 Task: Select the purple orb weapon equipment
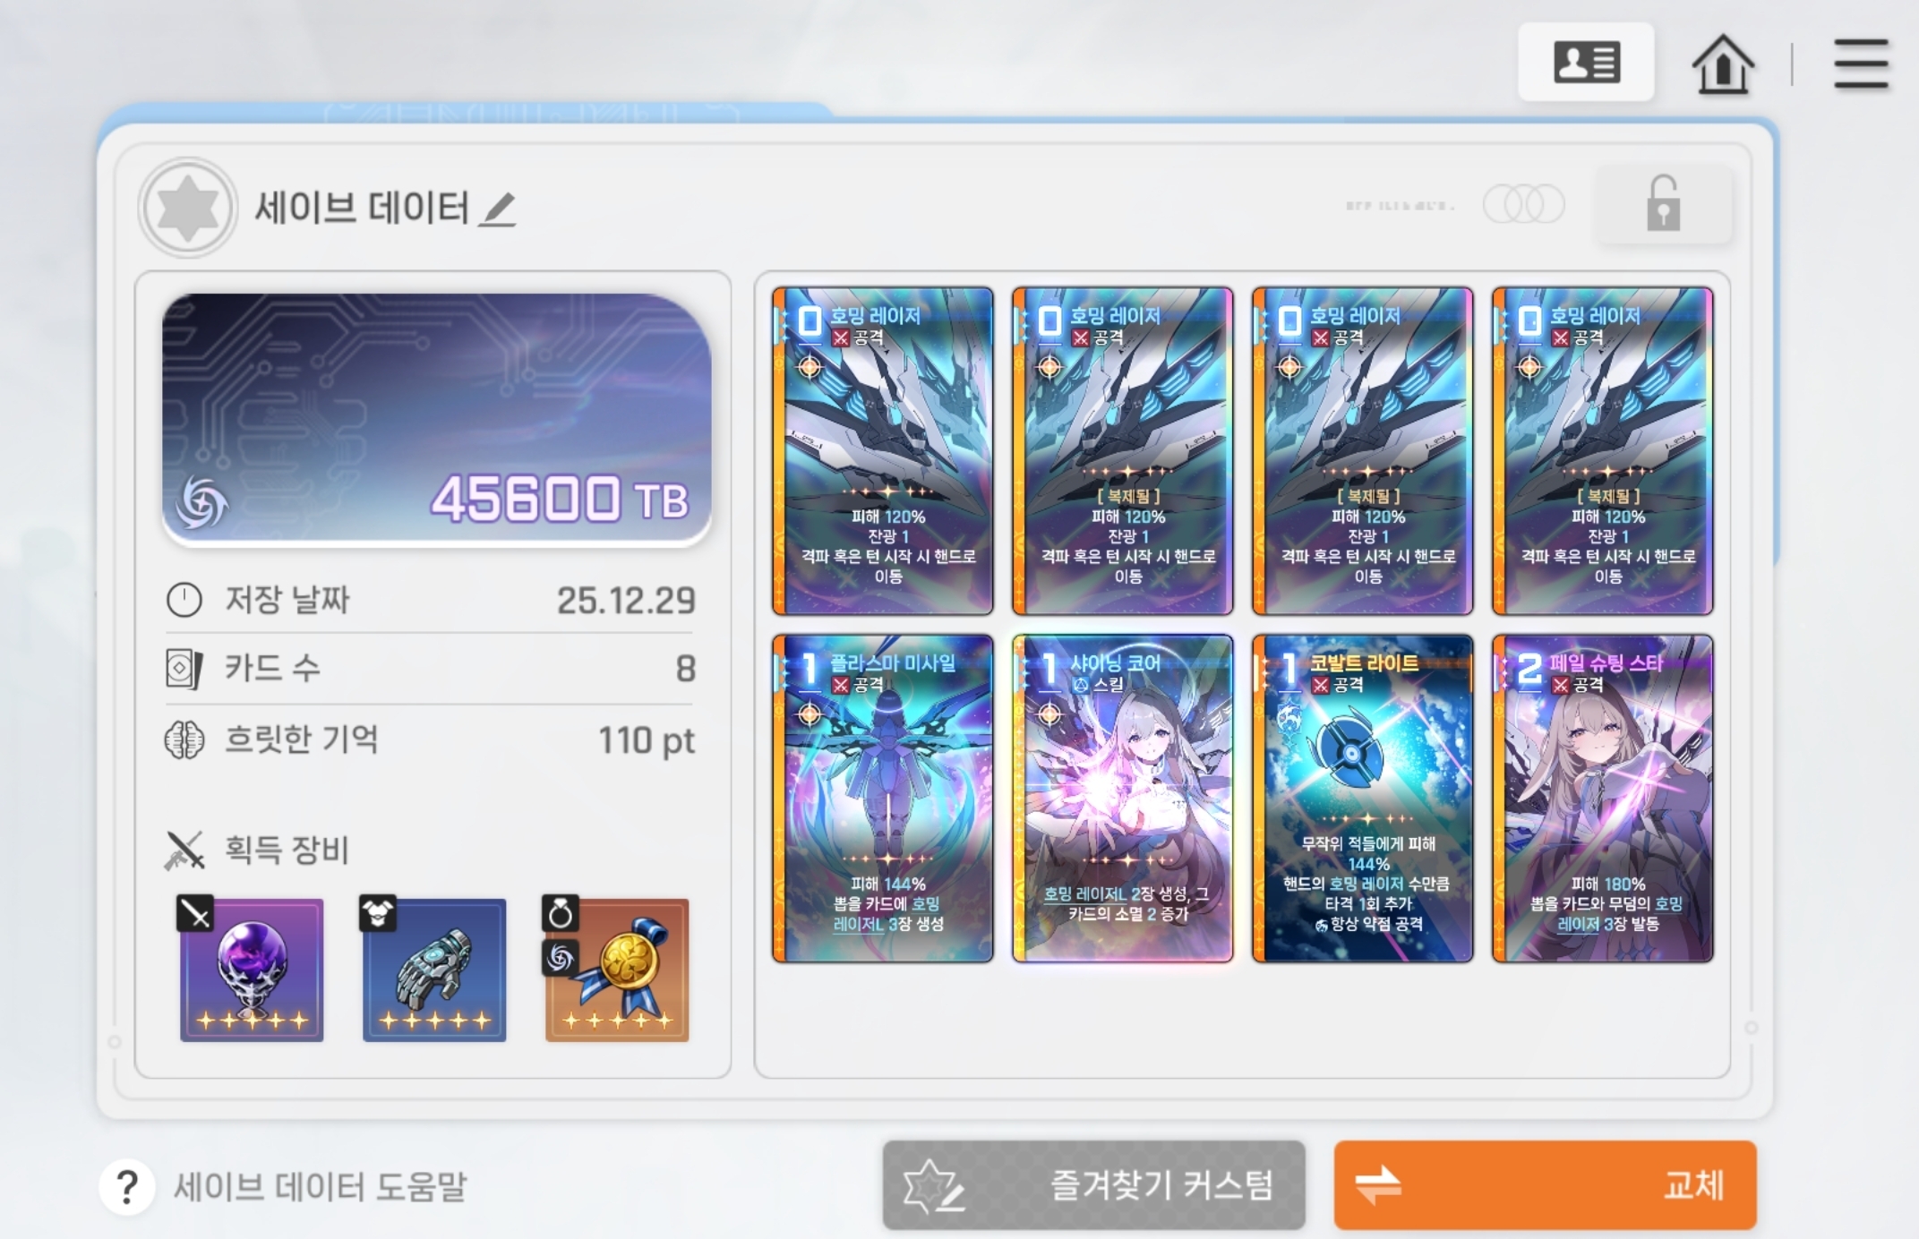(x=252, y=970)
